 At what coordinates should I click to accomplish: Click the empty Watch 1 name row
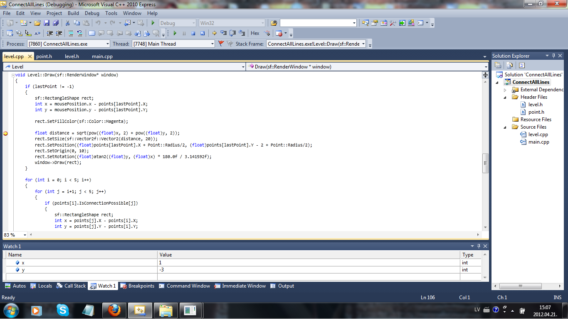point(81,277)
